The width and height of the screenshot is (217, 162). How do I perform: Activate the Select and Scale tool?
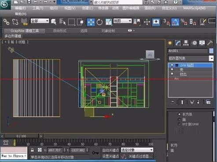tap(109, 22)
